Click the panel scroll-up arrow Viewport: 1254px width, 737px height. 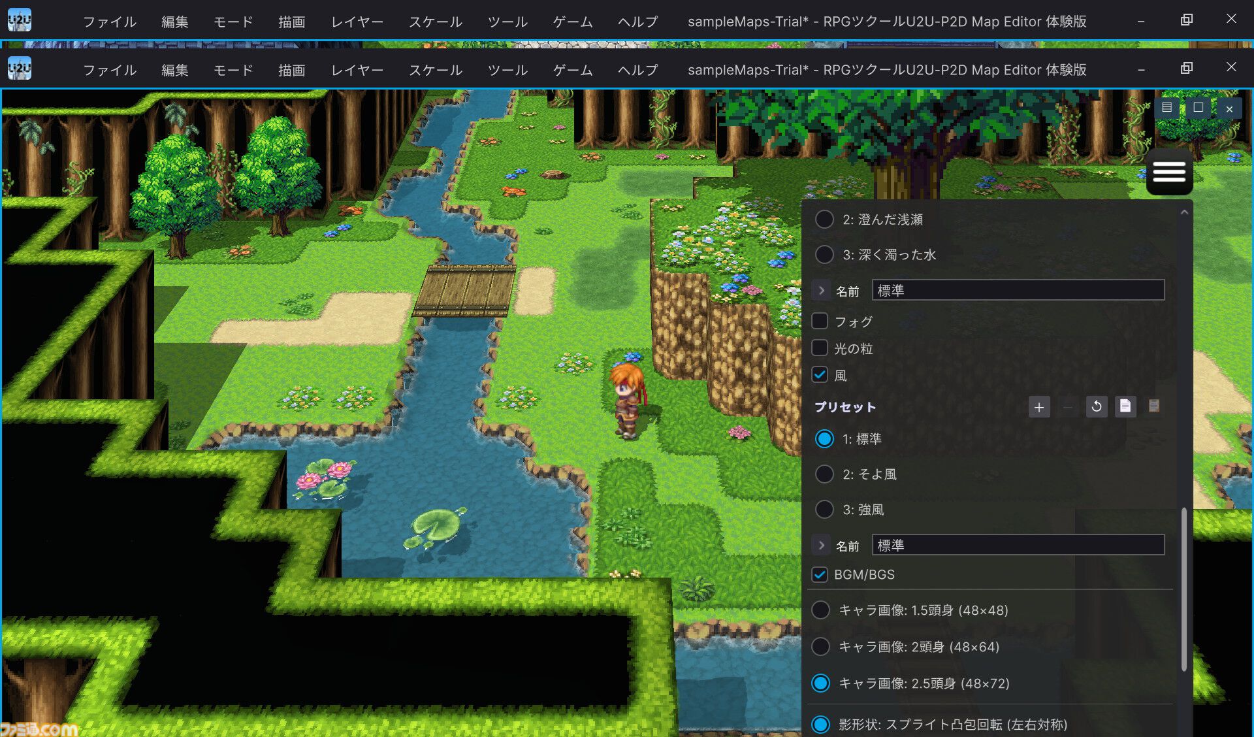tap(1184, 212)
